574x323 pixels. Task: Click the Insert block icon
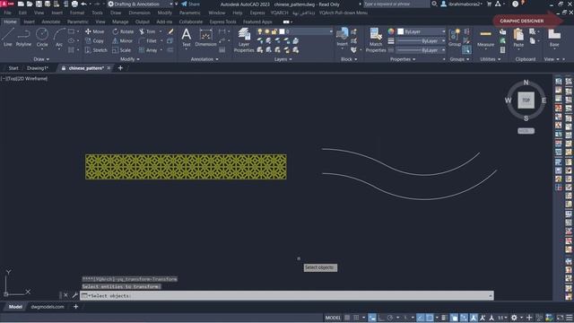pyautogui.click(x=342, y=38)
